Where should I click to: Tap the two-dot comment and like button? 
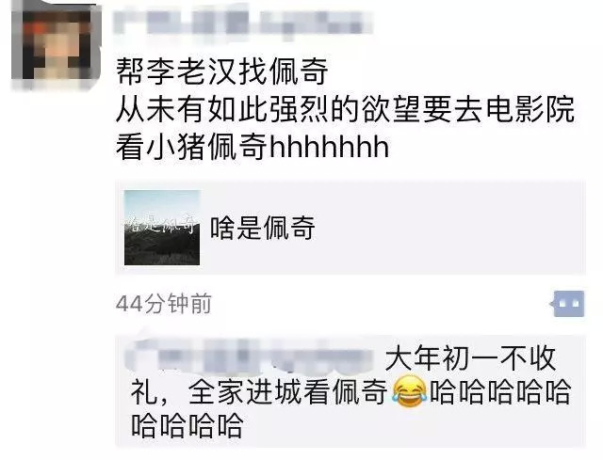tap(568, 304)
